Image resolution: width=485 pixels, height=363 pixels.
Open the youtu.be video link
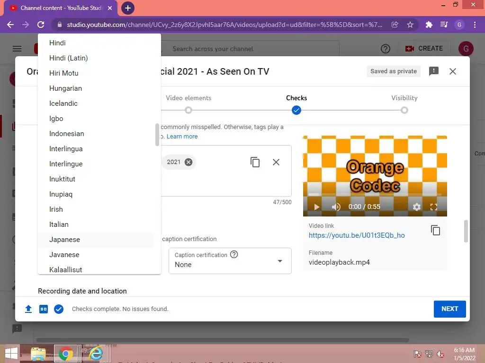coord(357,235)
